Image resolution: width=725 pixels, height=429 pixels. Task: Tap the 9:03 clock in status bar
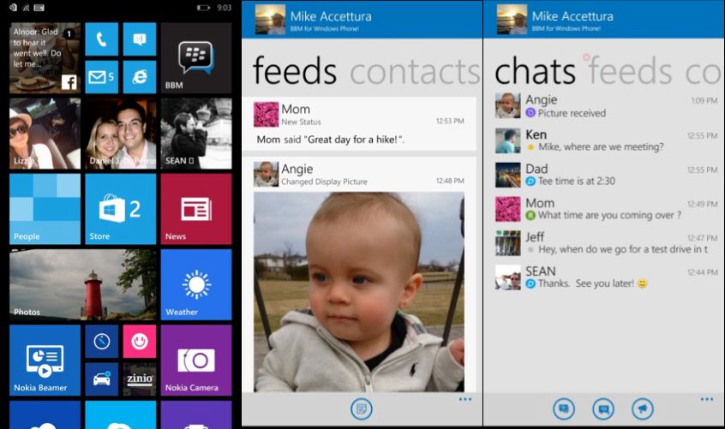(x=225, y=8)
